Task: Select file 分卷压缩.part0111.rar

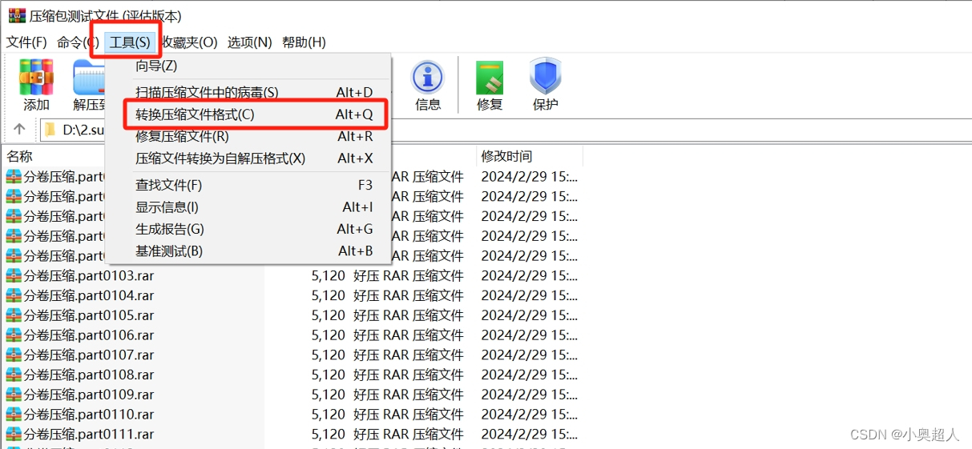Action: pos(88,434)
